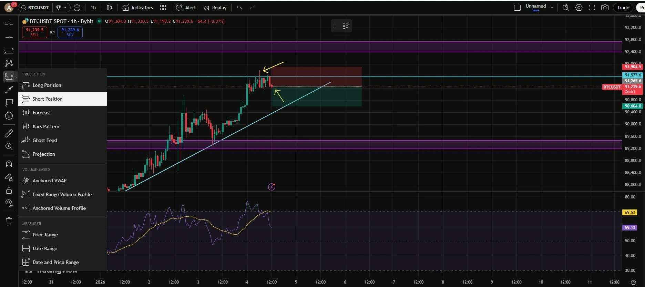Collapse the projection tools flyout arrow
Image resolution: width=645 pixels, height=287 pixels.
tap(16, 76)
